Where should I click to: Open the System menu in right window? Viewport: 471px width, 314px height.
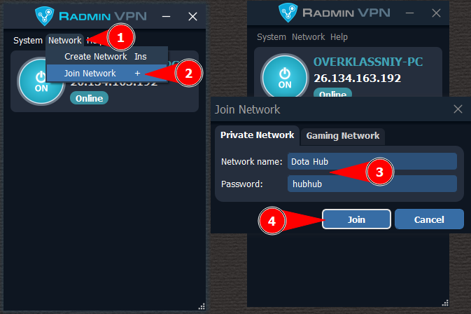pos(272,37)
